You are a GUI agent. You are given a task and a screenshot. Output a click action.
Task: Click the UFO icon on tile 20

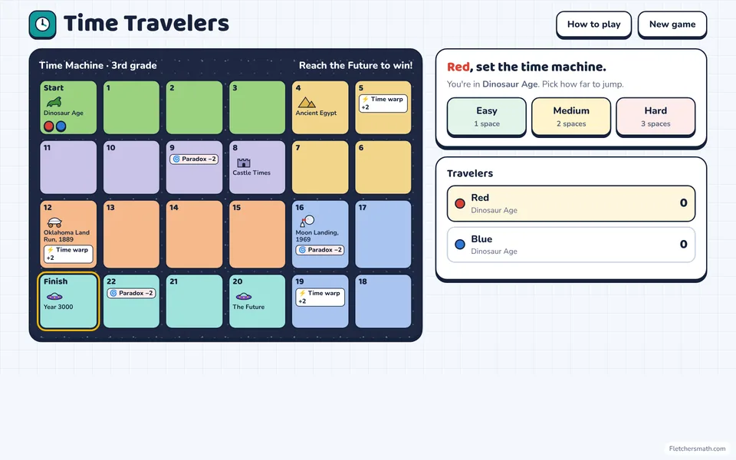244,296
